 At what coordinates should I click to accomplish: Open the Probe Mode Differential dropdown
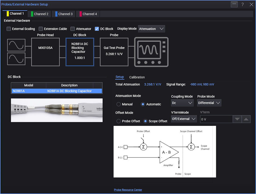(209, 103)
